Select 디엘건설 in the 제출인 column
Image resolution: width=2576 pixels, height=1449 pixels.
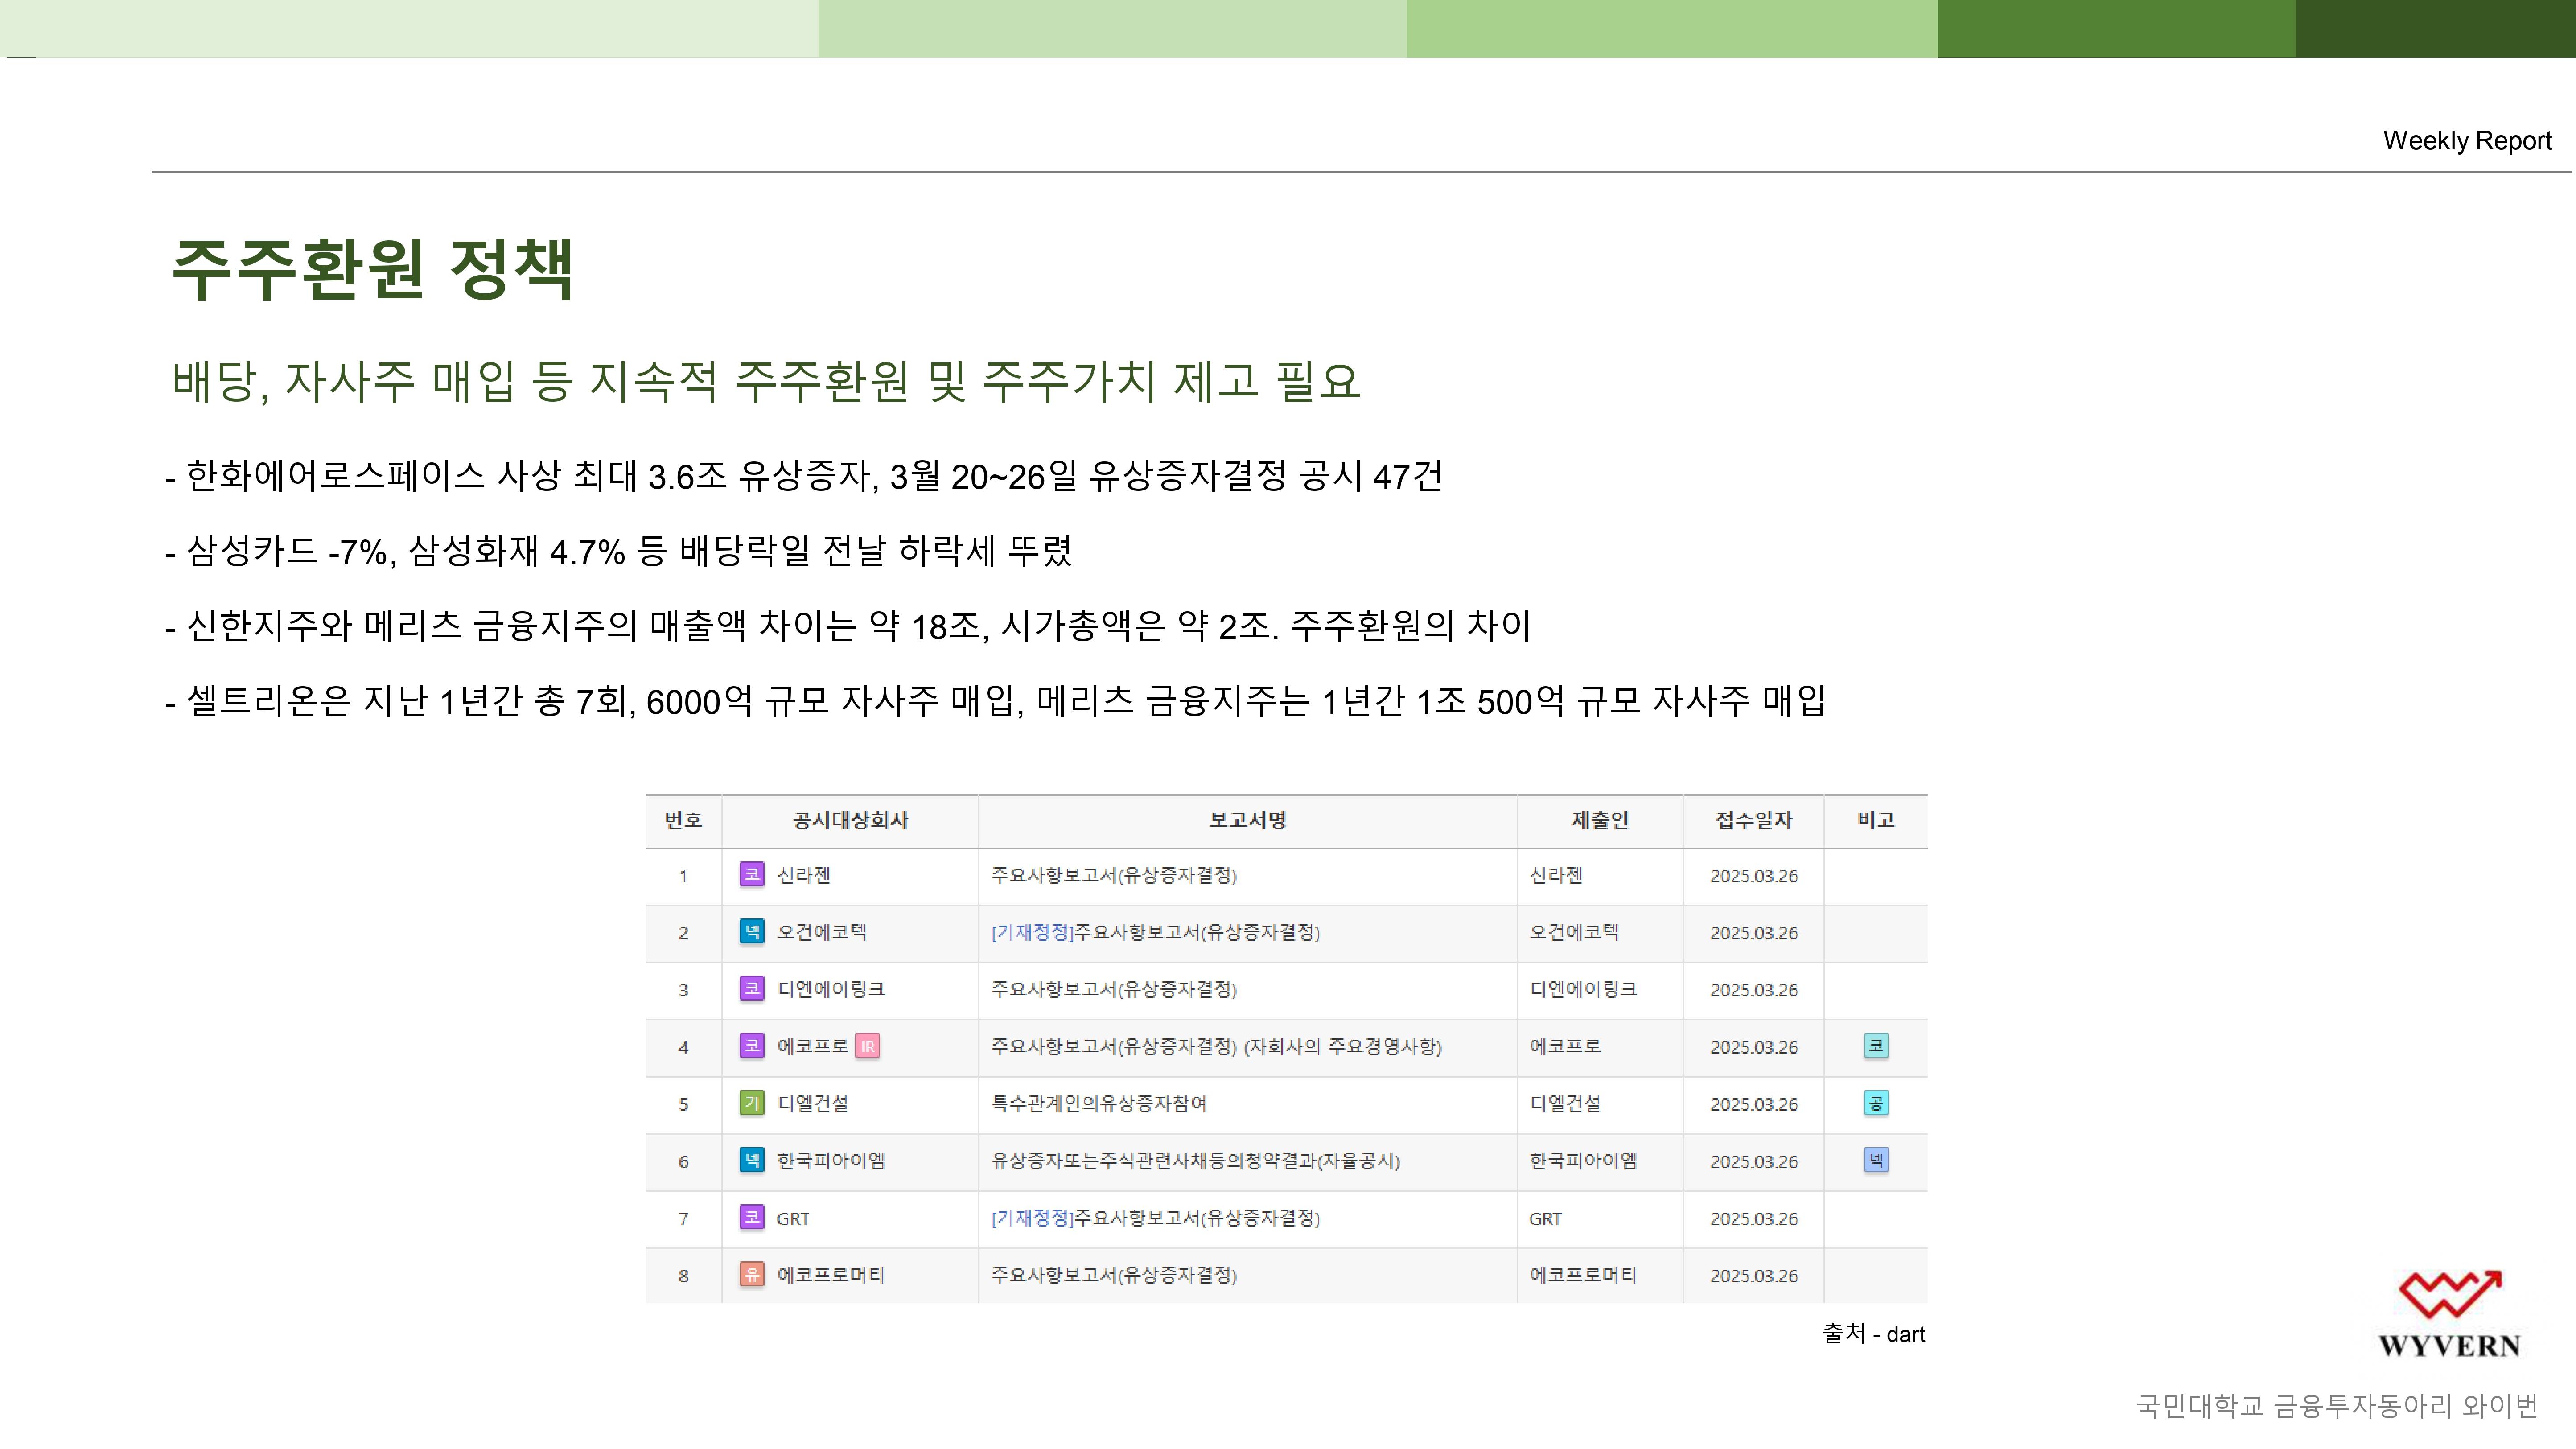pyautogui.click(x=1565, y=1103)
